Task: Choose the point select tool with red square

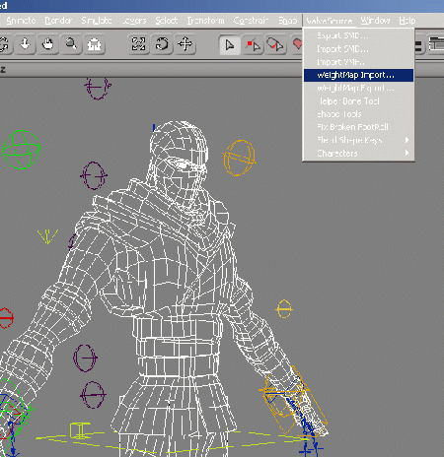Action: 253,45
